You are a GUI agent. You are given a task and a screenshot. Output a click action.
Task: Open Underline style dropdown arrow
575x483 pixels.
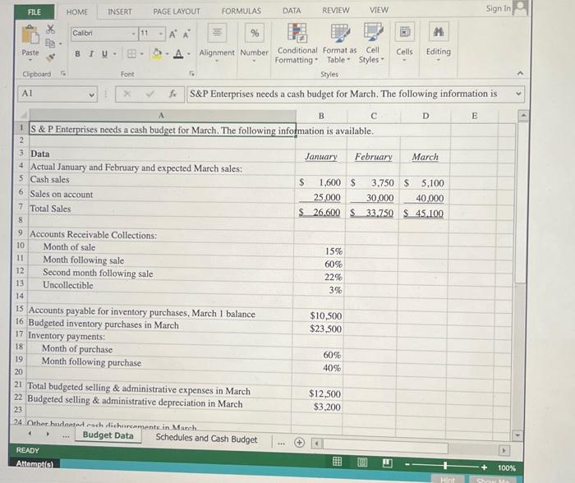click(x=114, y=54)
